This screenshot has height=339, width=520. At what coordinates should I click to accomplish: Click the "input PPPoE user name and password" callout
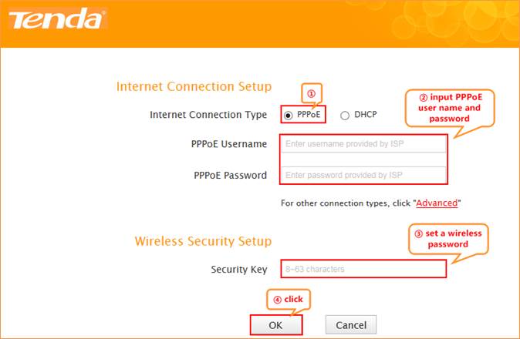coord(450,109)
